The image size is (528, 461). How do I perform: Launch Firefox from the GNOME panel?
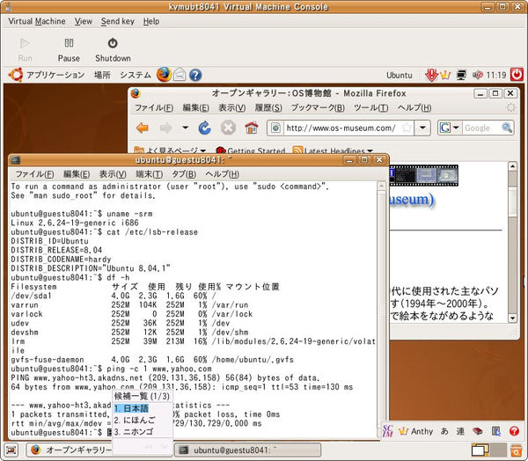point(164,75)
